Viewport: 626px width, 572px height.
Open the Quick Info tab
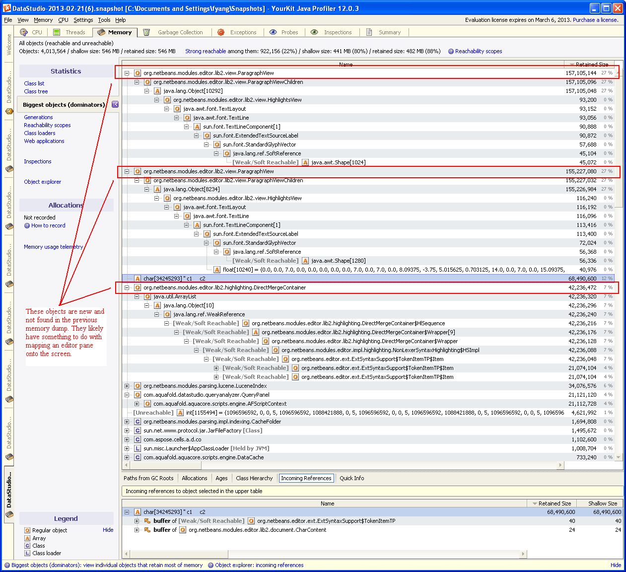352,478
